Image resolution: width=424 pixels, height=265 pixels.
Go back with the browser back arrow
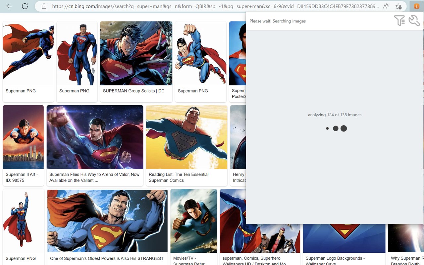pyautogui.click(x=9, y=6)
